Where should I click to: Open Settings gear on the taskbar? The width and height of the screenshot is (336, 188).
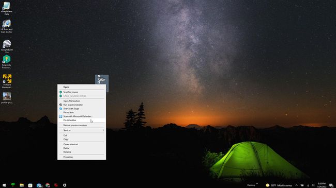65,185
